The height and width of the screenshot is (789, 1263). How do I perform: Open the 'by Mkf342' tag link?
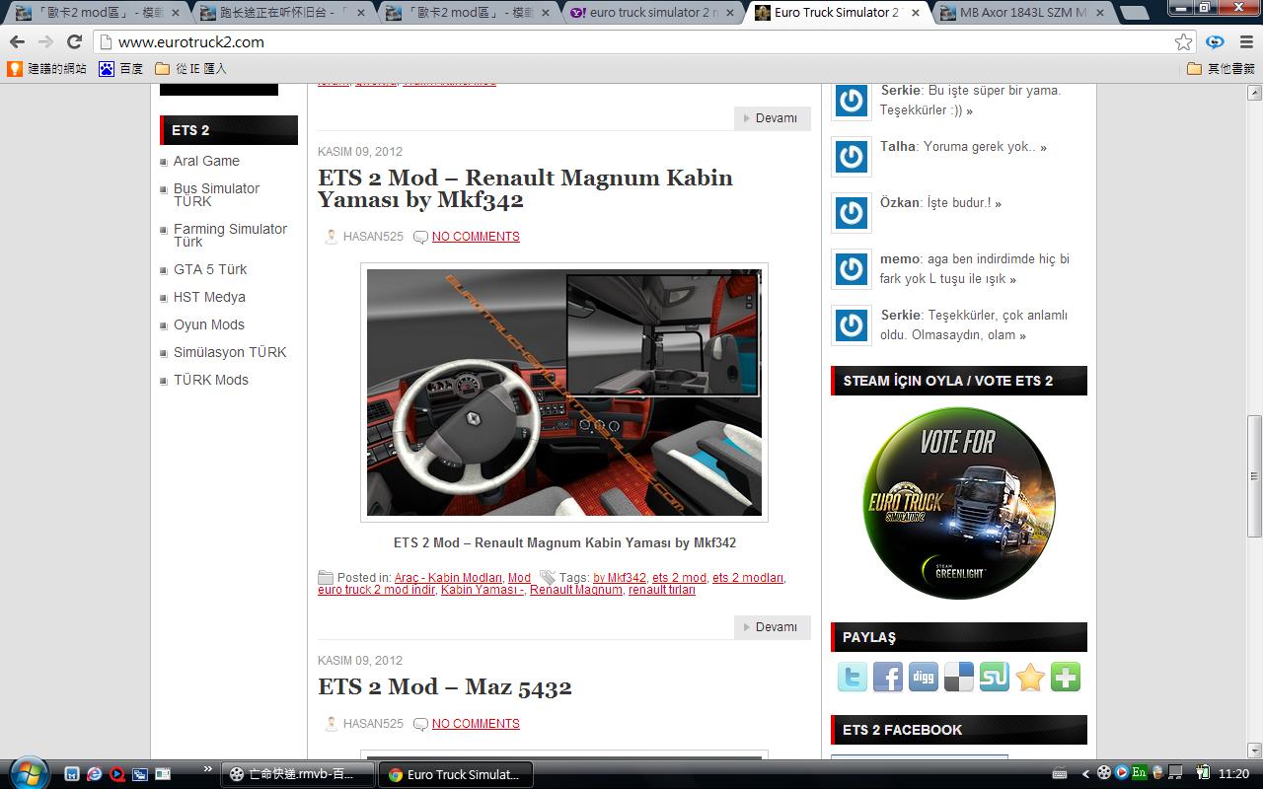coord(620,578)
